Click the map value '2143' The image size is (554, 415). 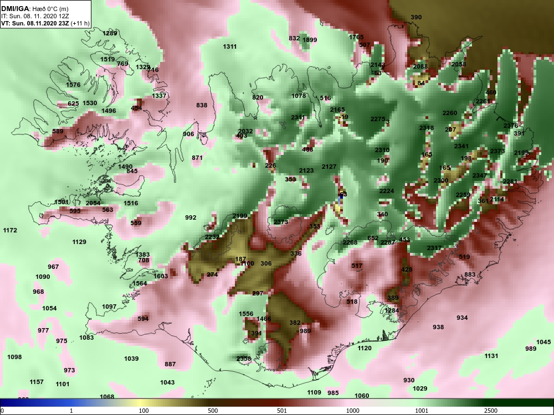tap(377, 65)
